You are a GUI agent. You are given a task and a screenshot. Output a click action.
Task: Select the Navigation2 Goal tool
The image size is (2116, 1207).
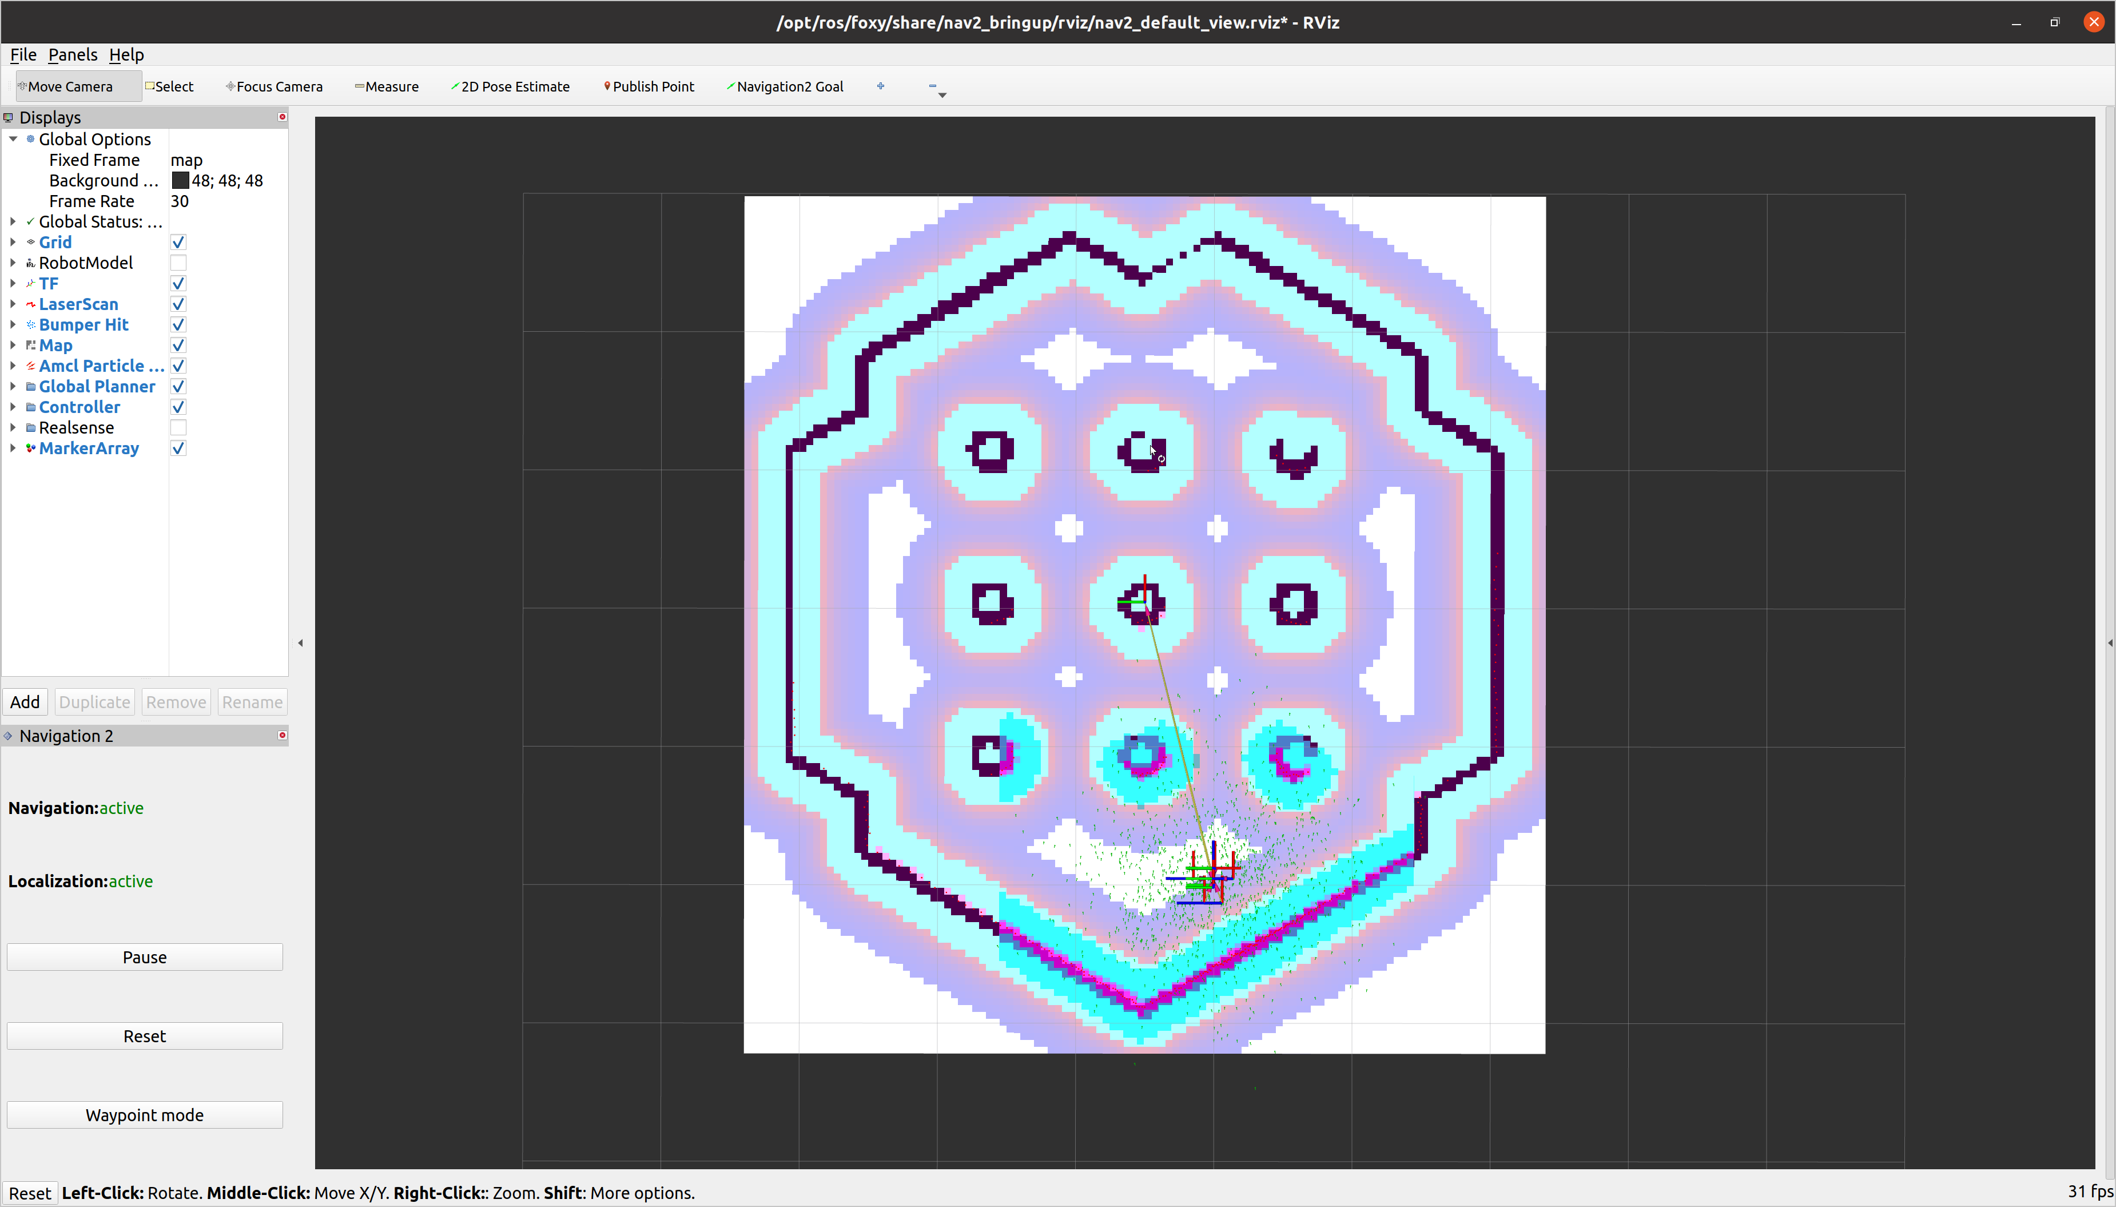pos(785,85)
